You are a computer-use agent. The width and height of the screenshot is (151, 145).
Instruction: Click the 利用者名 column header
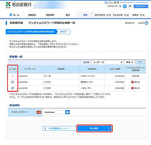pyautogui.click(x=61, y=69)
